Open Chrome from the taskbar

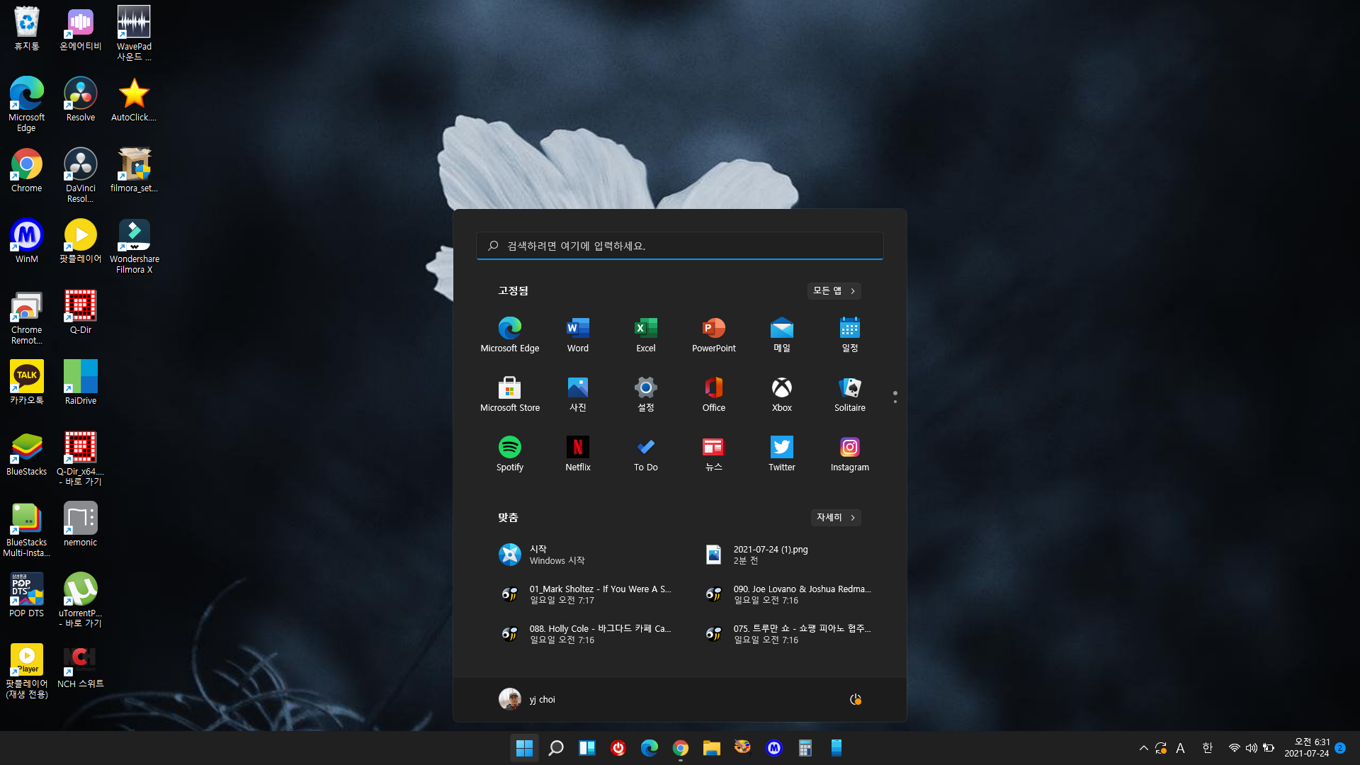tap(681, 748)
